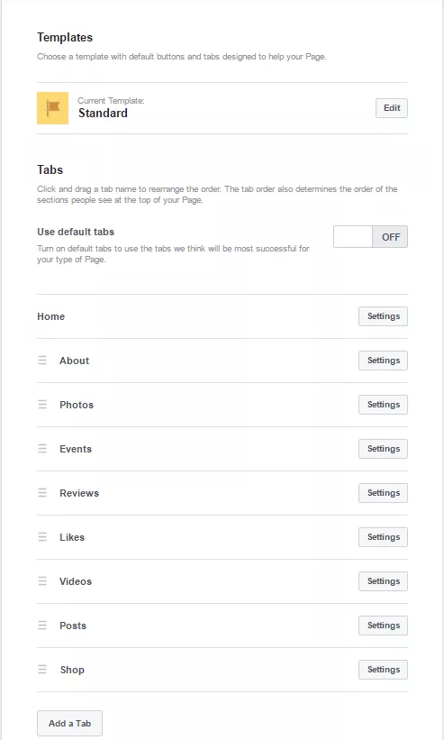The height and width of the screenshot is (740, 444).
Task: Click the drag handle icon beside Likes
Action: click(42, 537)
